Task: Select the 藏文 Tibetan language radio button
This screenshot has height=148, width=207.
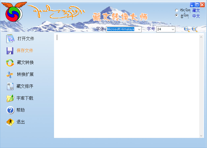Action: pos(177,10)
